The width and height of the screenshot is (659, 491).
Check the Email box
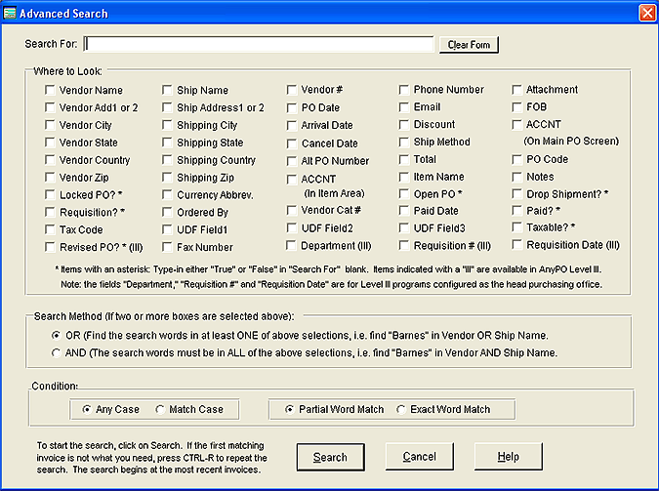404,107
